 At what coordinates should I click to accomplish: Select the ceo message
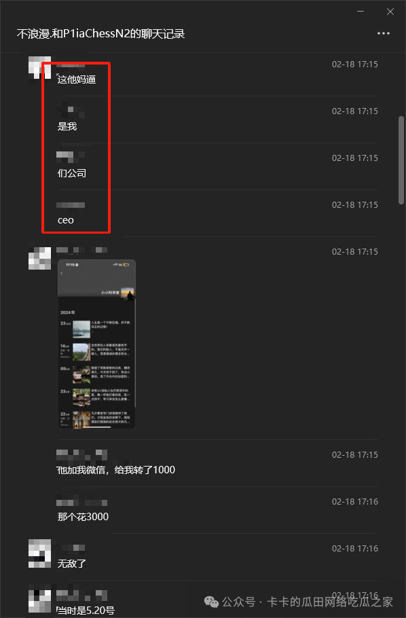point(65,220)
